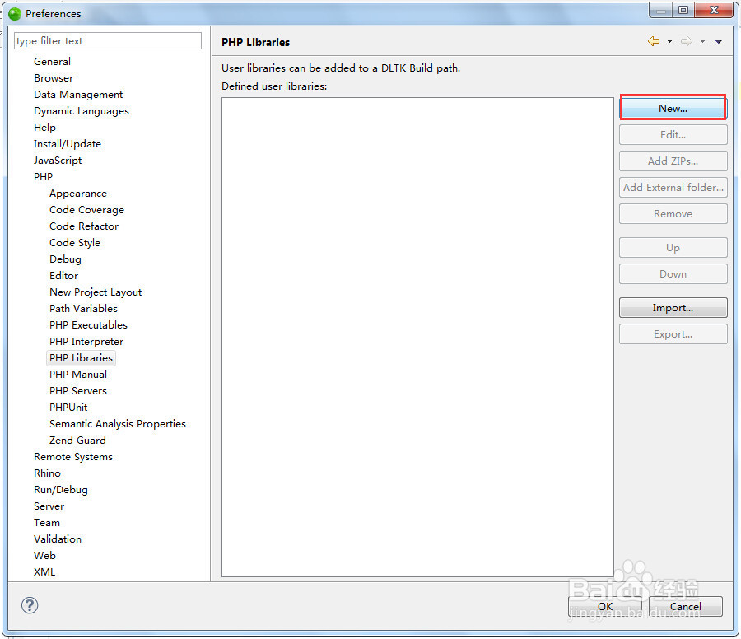Select Path Variables item

tap(83, 309)
